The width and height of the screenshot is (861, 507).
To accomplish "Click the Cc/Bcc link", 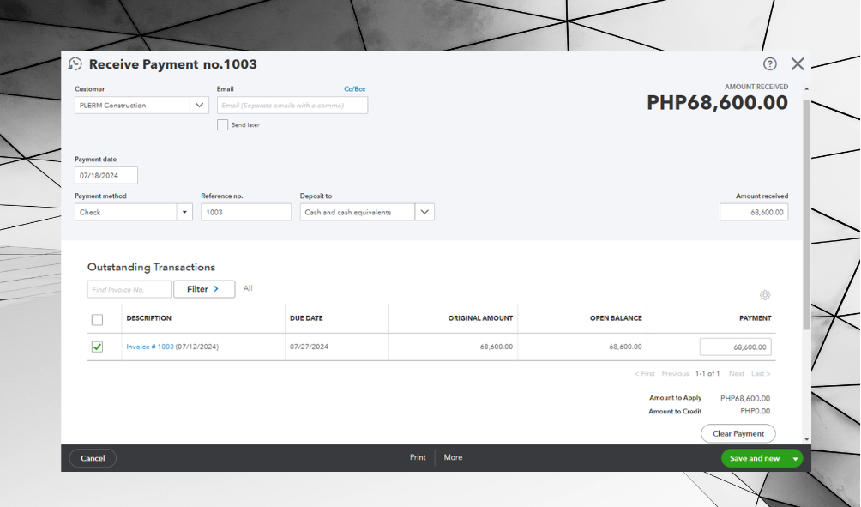I will pyautogui.click(x=355, y=89).
